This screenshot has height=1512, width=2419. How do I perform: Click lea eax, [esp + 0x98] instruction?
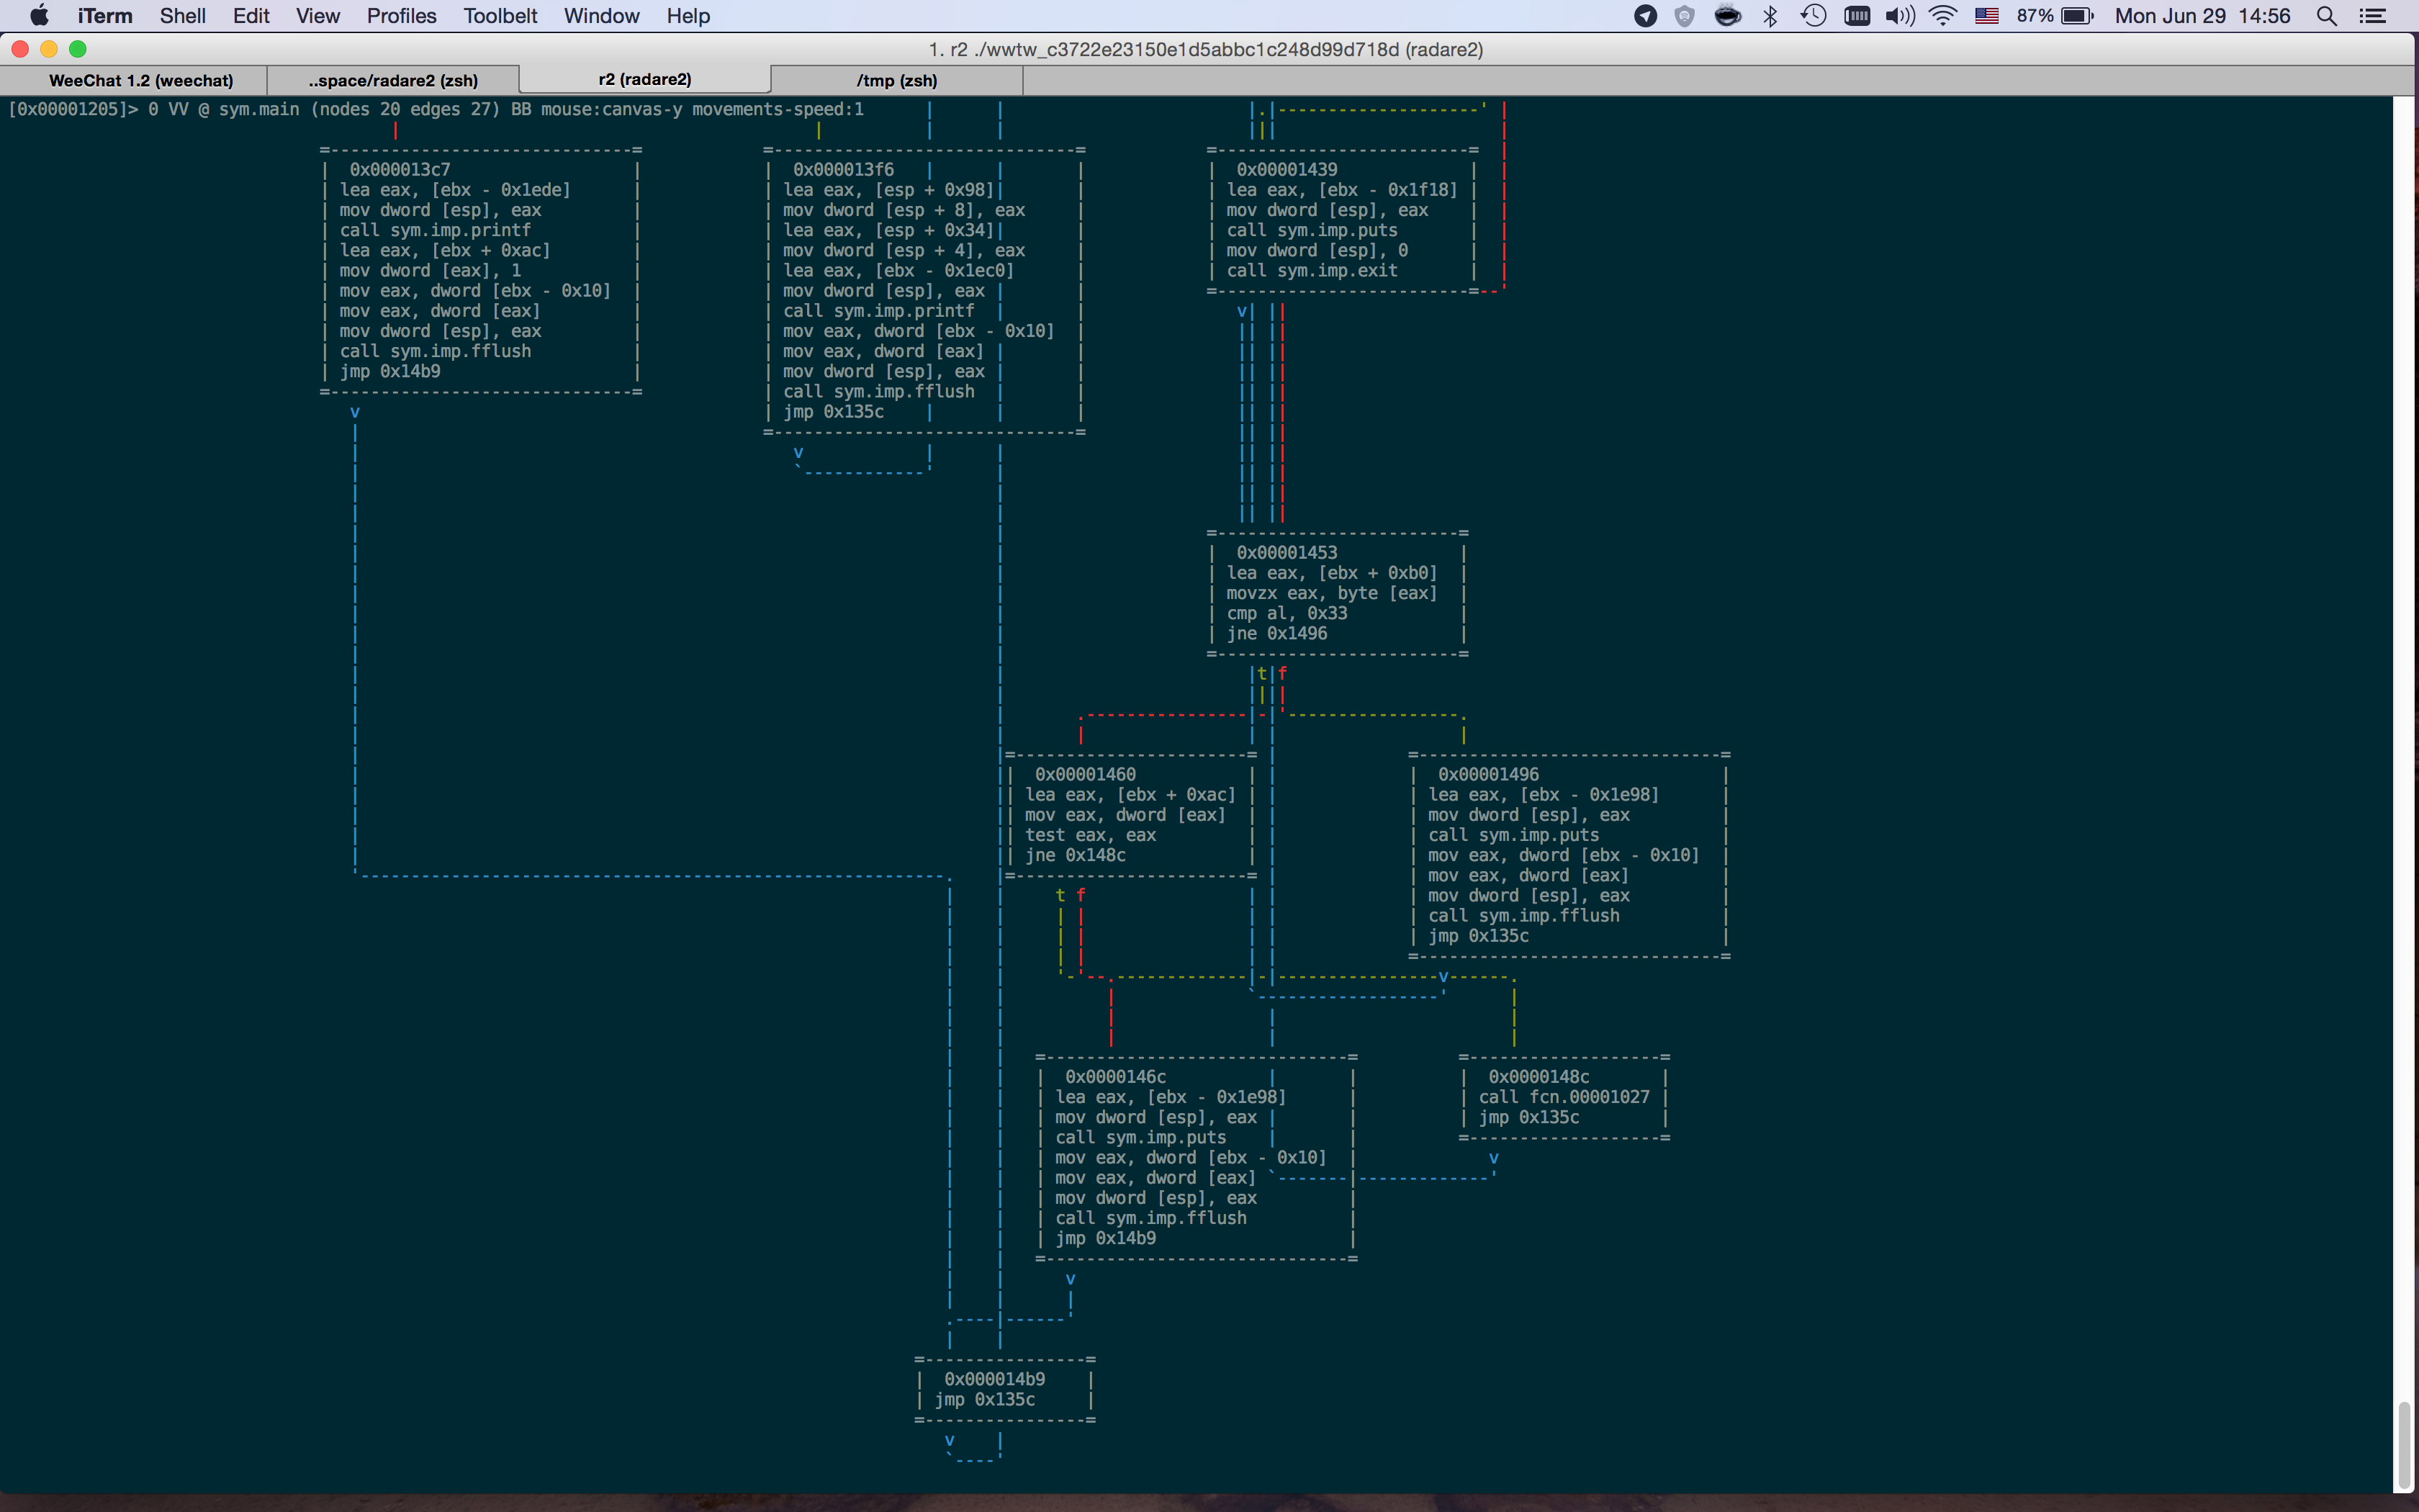pos(888,190)
